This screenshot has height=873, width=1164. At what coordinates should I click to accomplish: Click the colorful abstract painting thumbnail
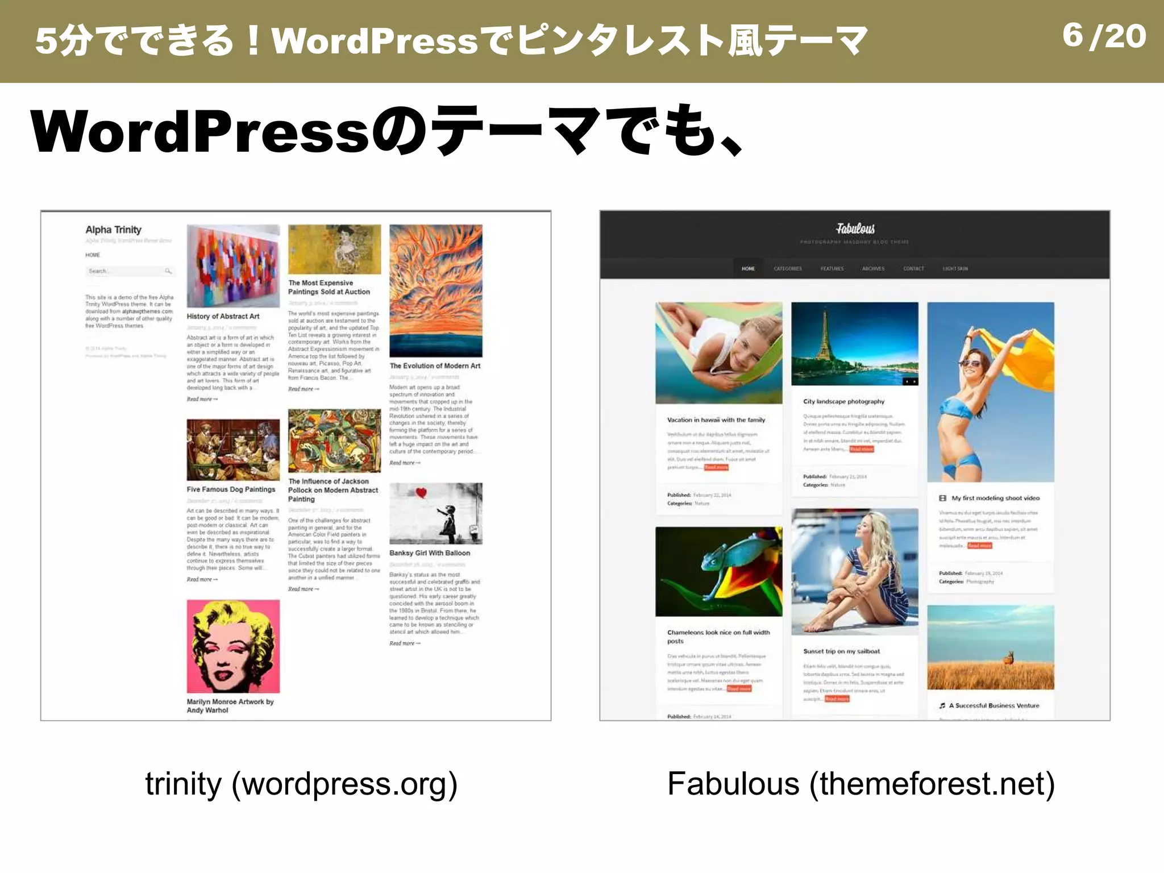[x=233, y=266]
